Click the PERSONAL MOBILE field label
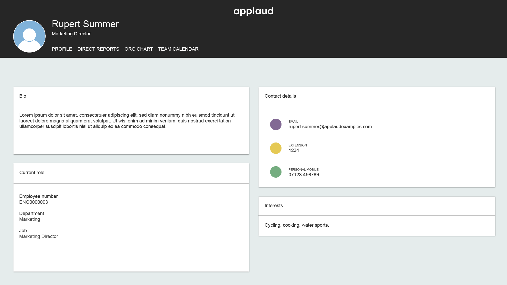This screenshot has height=285, width=507. tap(303, 170)
